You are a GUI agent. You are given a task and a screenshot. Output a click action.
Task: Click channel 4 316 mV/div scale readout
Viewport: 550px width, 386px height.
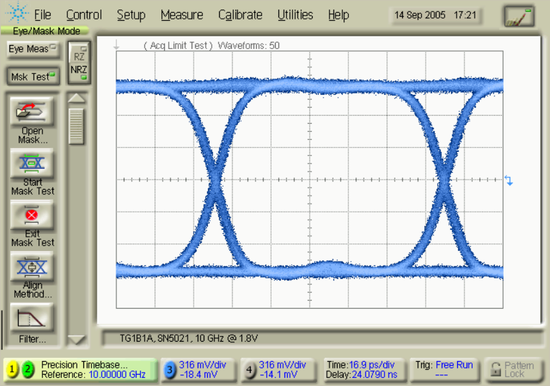point(282,365)
